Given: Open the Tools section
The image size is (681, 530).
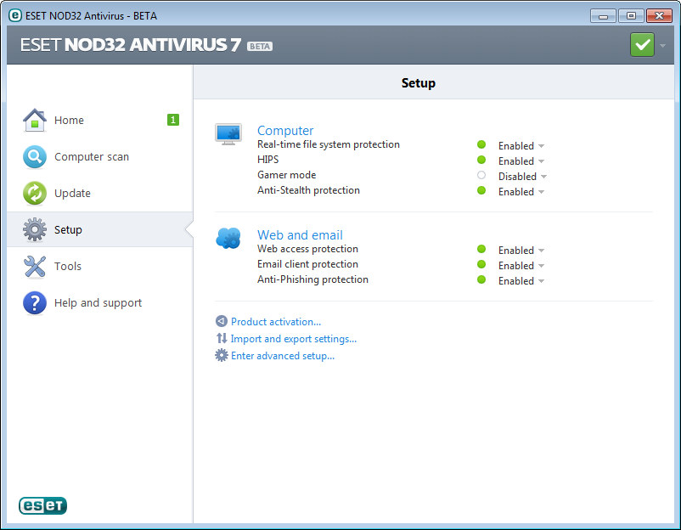Looking at the screenshot, I should pos(100,267).
